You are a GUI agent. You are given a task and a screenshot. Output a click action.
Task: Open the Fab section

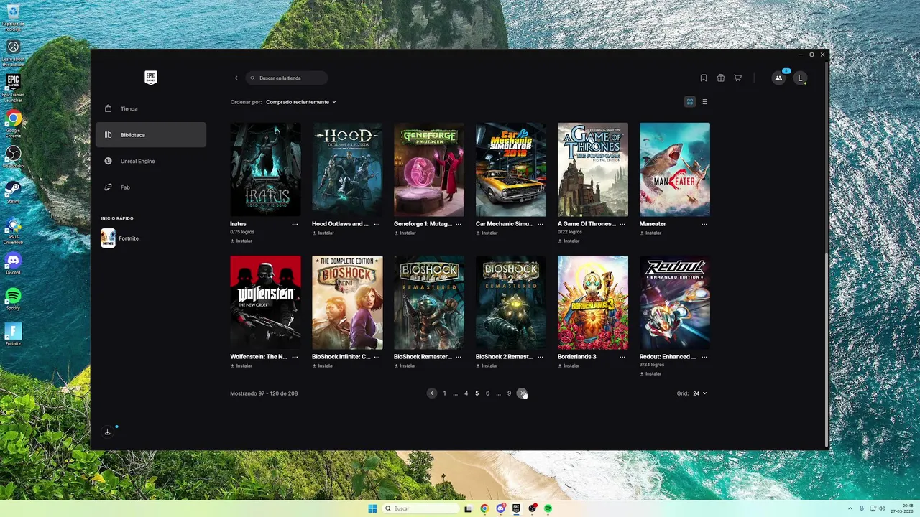pyautogui.click(x=151, y=187)
